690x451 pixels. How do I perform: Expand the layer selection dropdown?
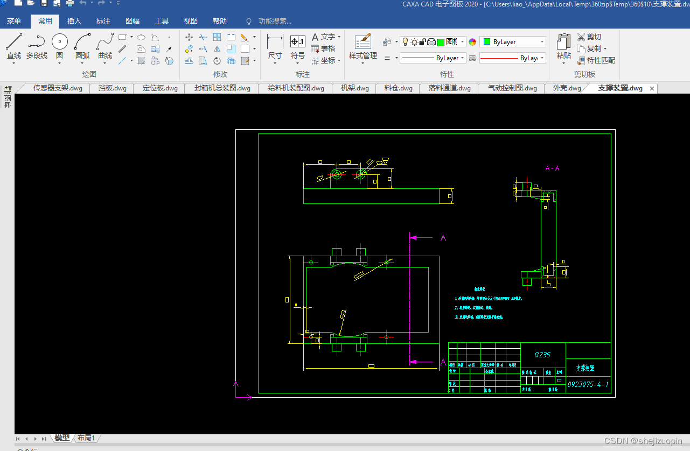coord(462,42)
